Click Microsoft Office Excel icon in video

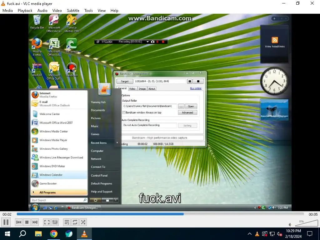(54, 47)
